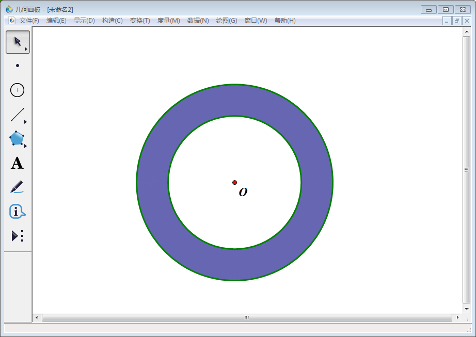Select the Straightedge line tool
The width and height of the screenshot is (476, 337).
pos(18,115)
